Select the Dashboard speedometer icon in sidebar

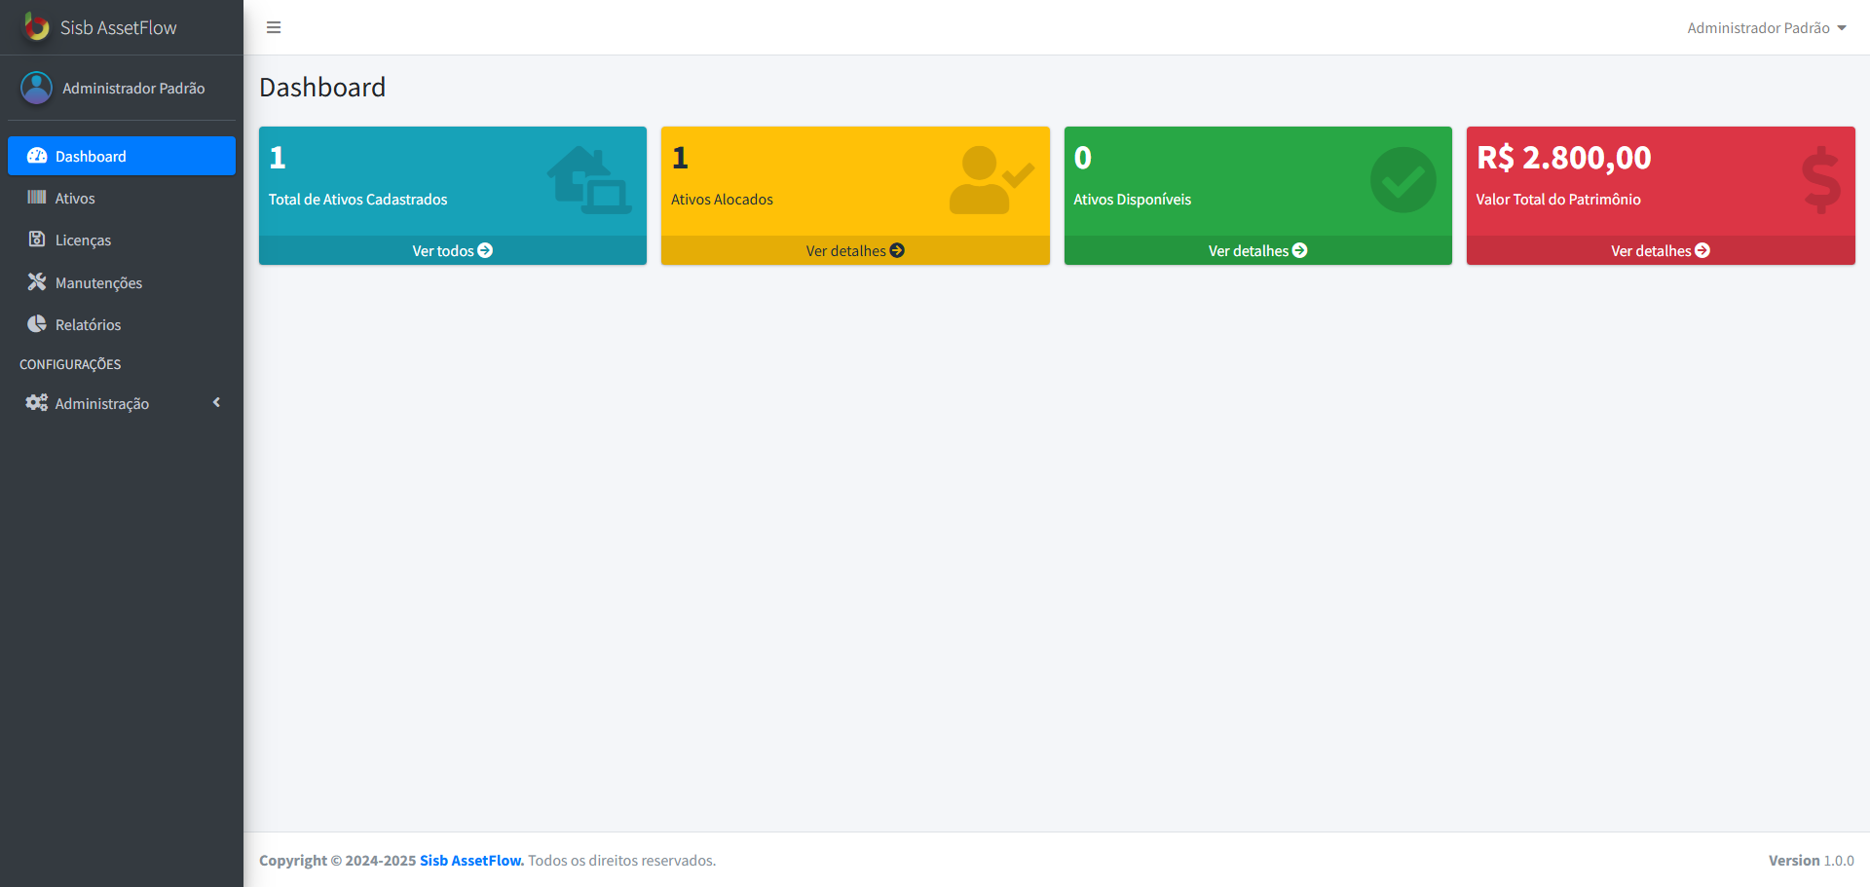click(36, 156)
